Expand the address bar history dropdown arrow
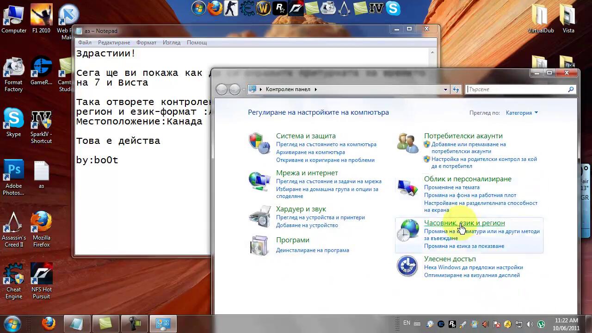592x333 pixels. [445, 89]
